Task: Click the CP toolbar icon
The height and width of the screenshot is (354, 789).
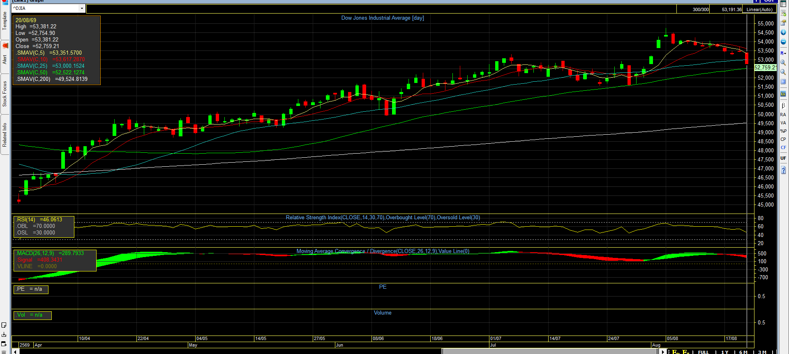Action: [783, 139]
